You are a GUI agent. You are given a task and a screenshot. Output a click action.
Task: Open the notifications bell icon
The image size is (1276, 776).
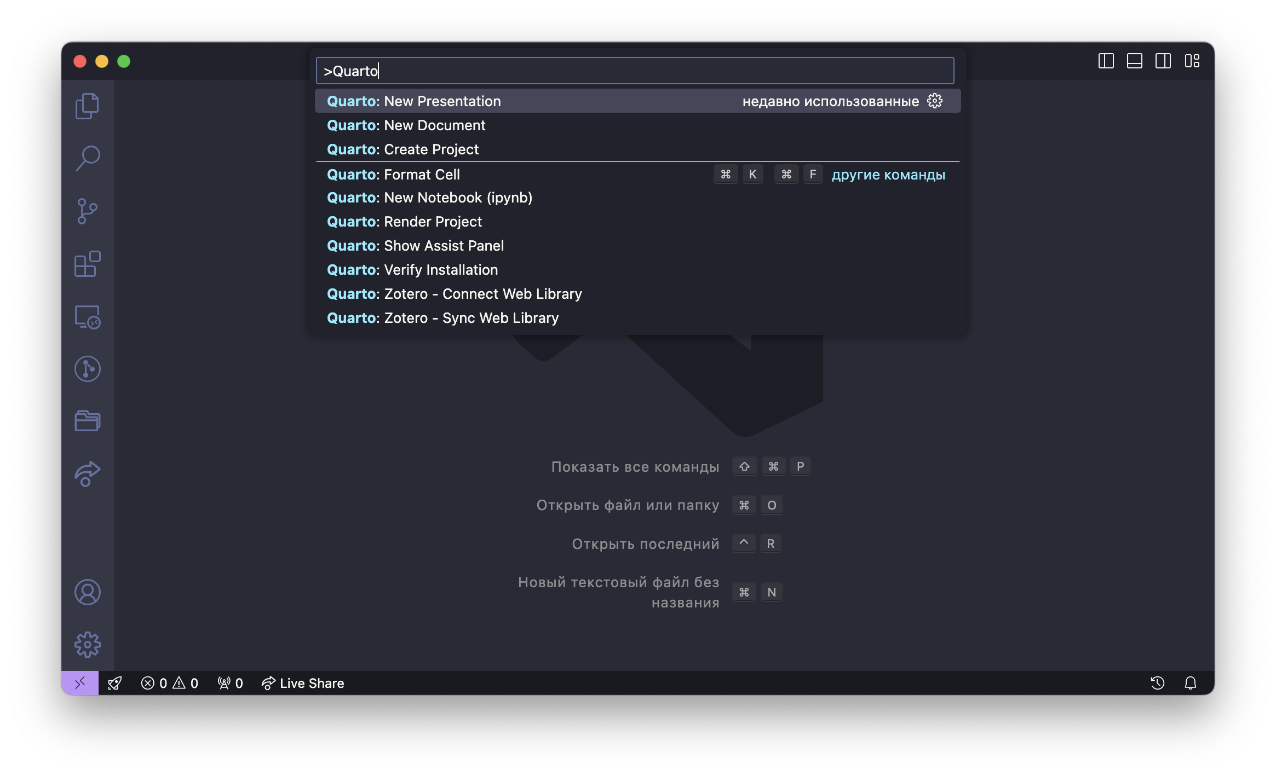pyautogui.click(x=1191, y=683)
